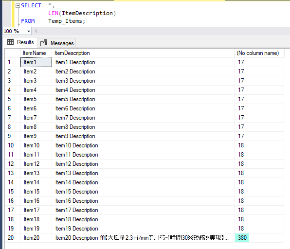Screen dimensions: 290x249
Task: Select the (No column name) header
Action: tap(259, 53)
